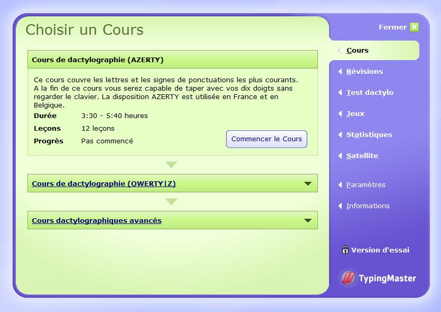441x312 pixels.
Task: Click the arrow icon beside Satellite
Action: (x=340, y=155)
